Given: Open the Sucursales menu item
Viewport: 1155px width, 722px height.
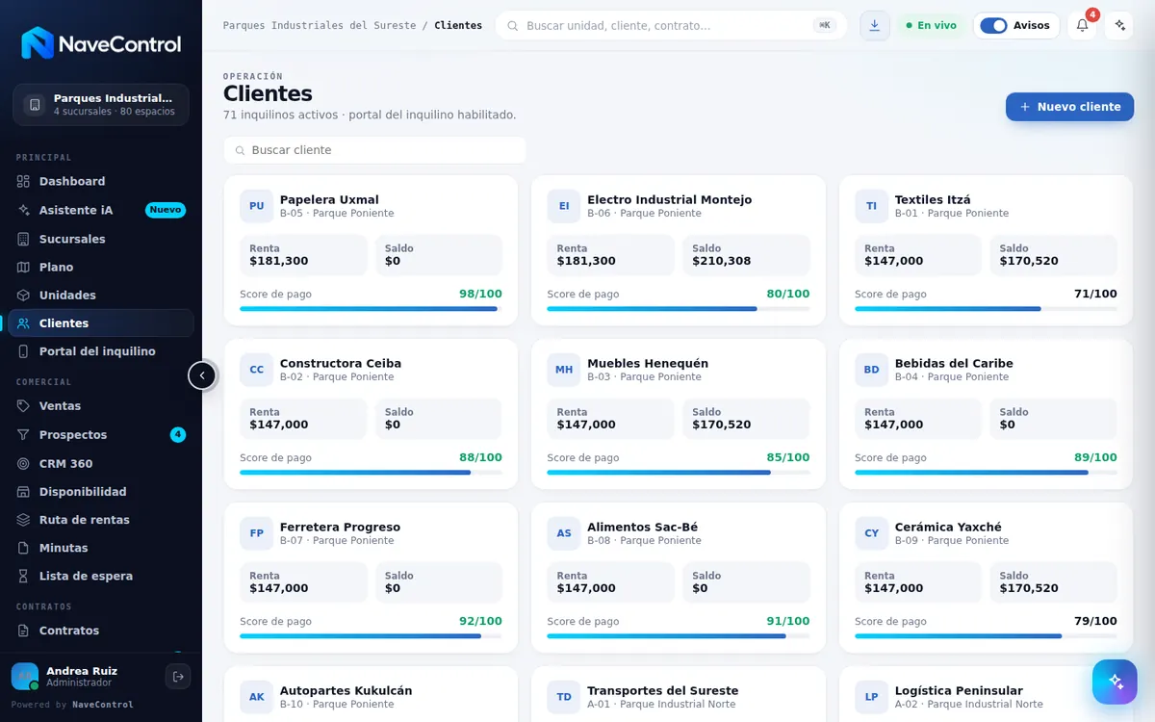Looking at the screenshot, I should (x=101, y=239).
